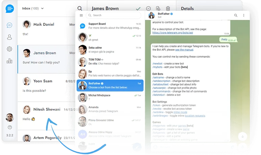Open Nitesh Shewani conversation
261x155 pixels.
tap(46, 116)
